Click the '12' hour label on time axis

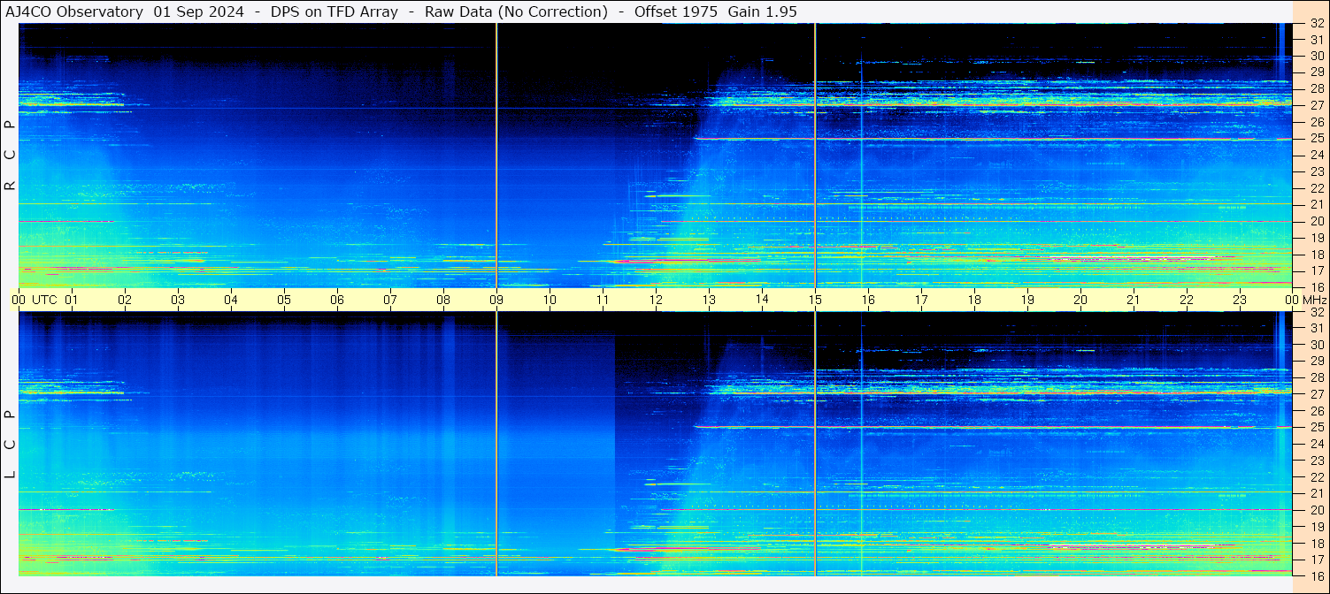(656, 300)
